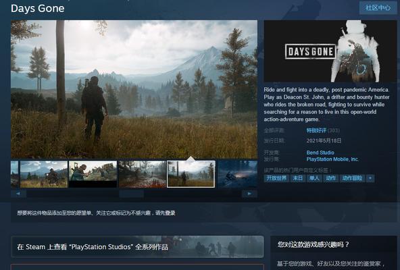This screenshot has width=400, height=270.
Task: Click the game description paragraph
Action: (326, 105)
